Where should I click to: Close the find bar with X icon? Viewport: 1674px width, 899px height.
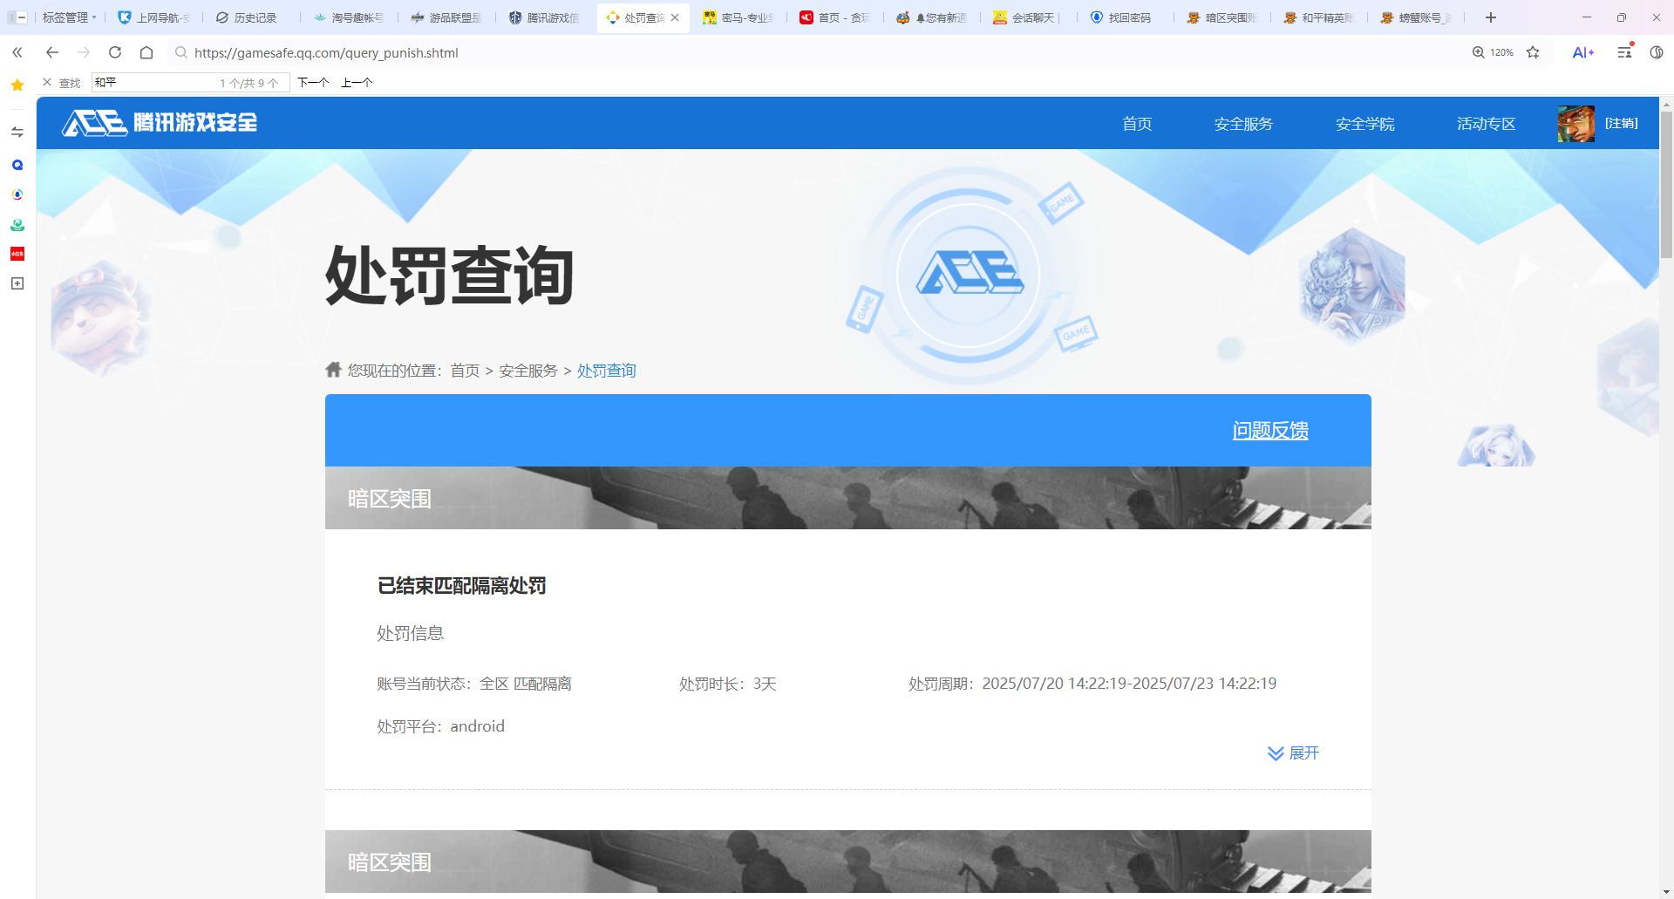(x=47, y=83)
